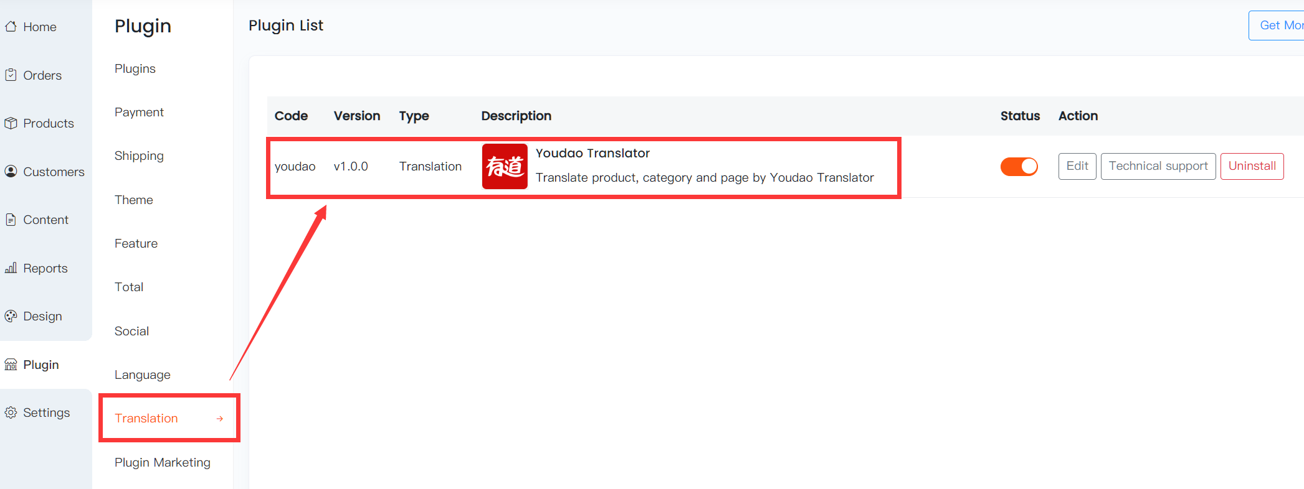Click the Get More button
The image size is (1304, 489).
pyautogui.click(x=1277, y=26)
